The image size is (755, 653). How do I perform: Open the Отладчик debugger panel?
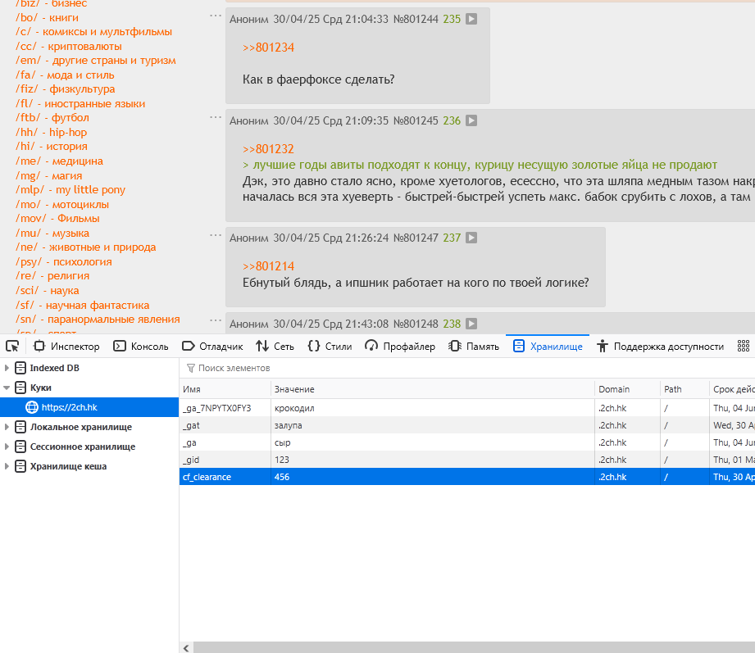click(212, 346)
